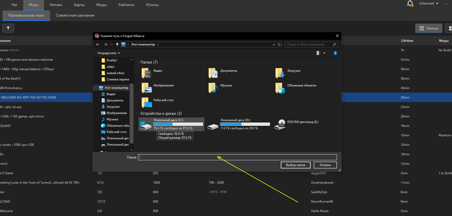Open the Рабочий стол folder icon
The image size is (452, 216).
pyautogui.click(x=146, y=103)
